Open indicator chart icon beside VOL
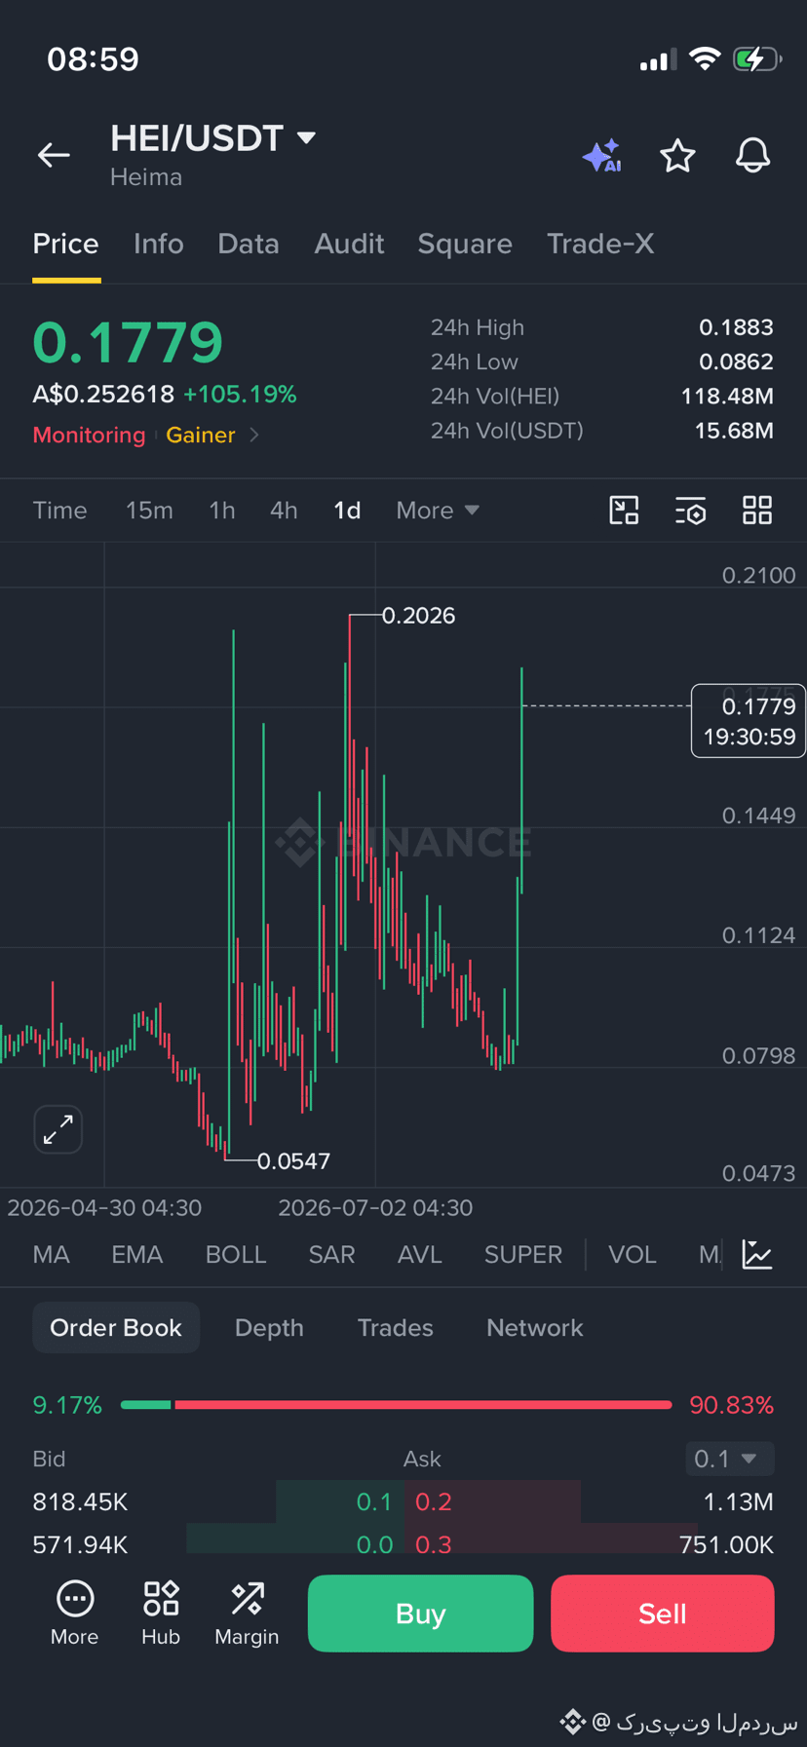807x1747 pixels. click(x=757, y=1254)
